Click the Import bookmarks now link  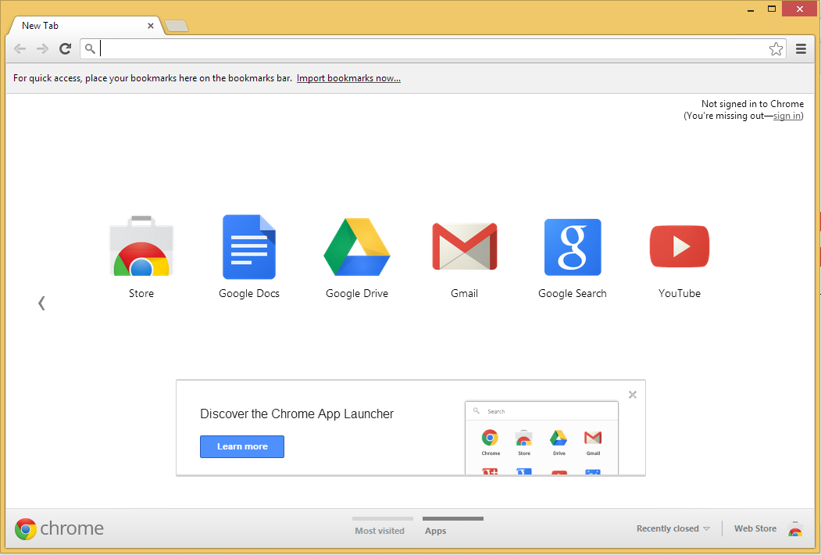[348, 78]
